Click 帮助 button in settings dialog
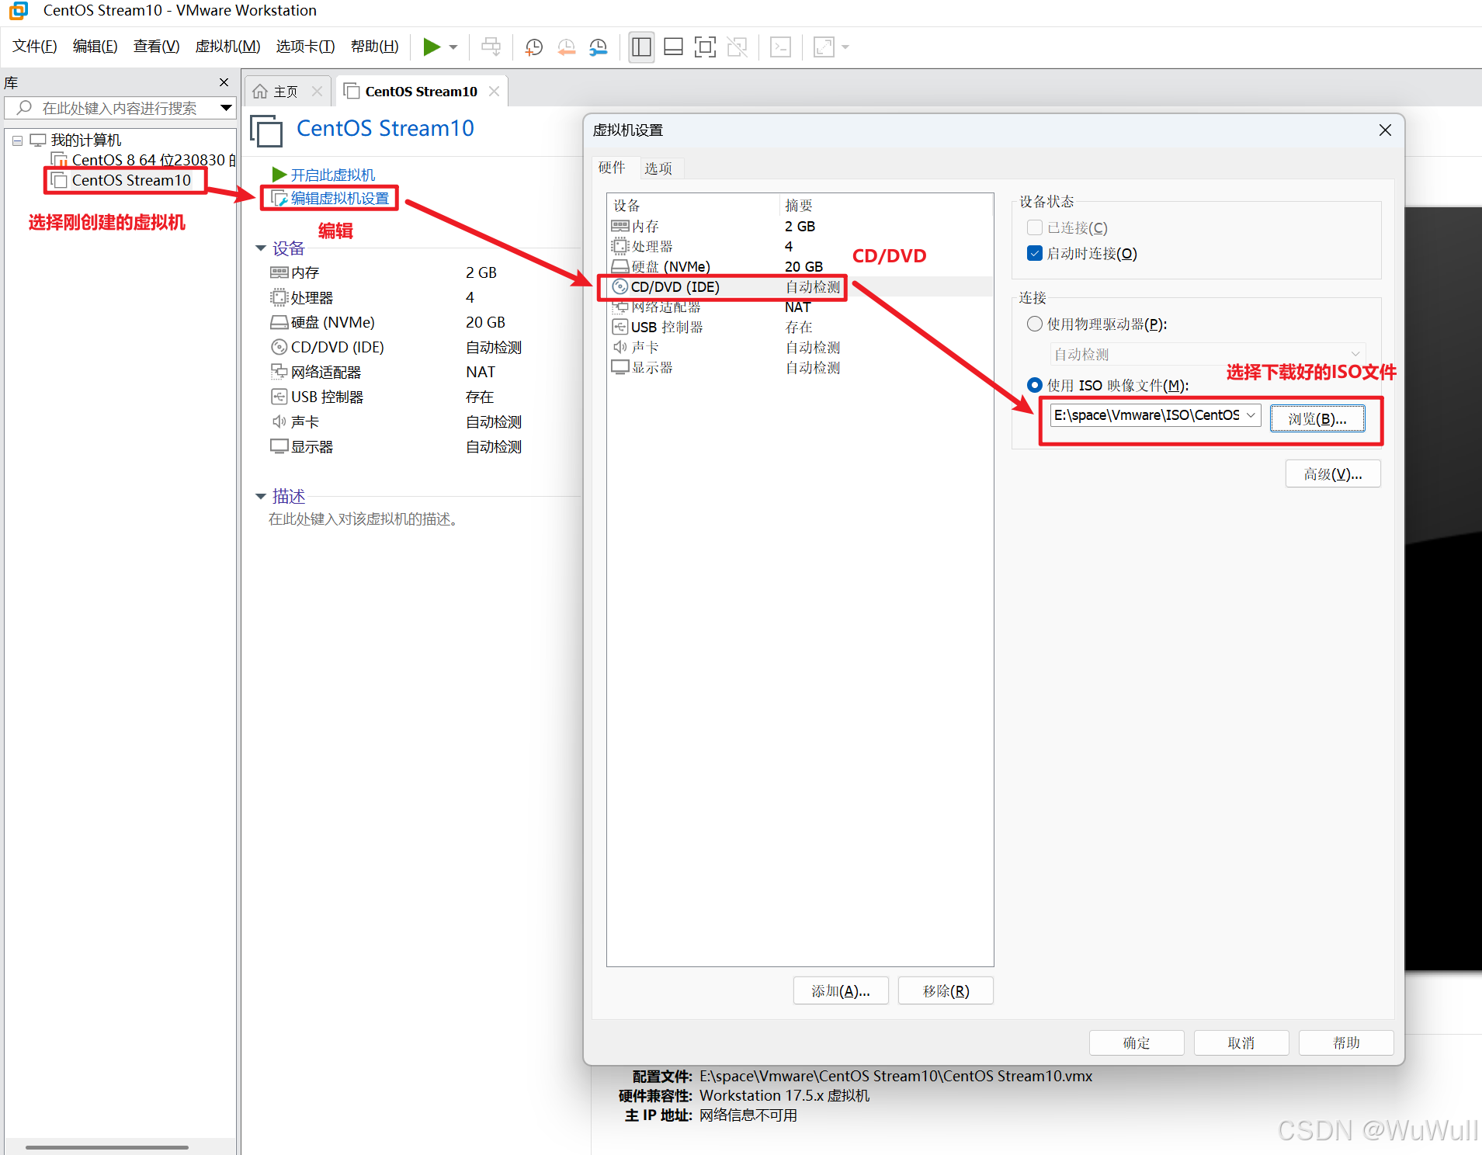The image size is (1482, 1155). click(1345, 1042)
